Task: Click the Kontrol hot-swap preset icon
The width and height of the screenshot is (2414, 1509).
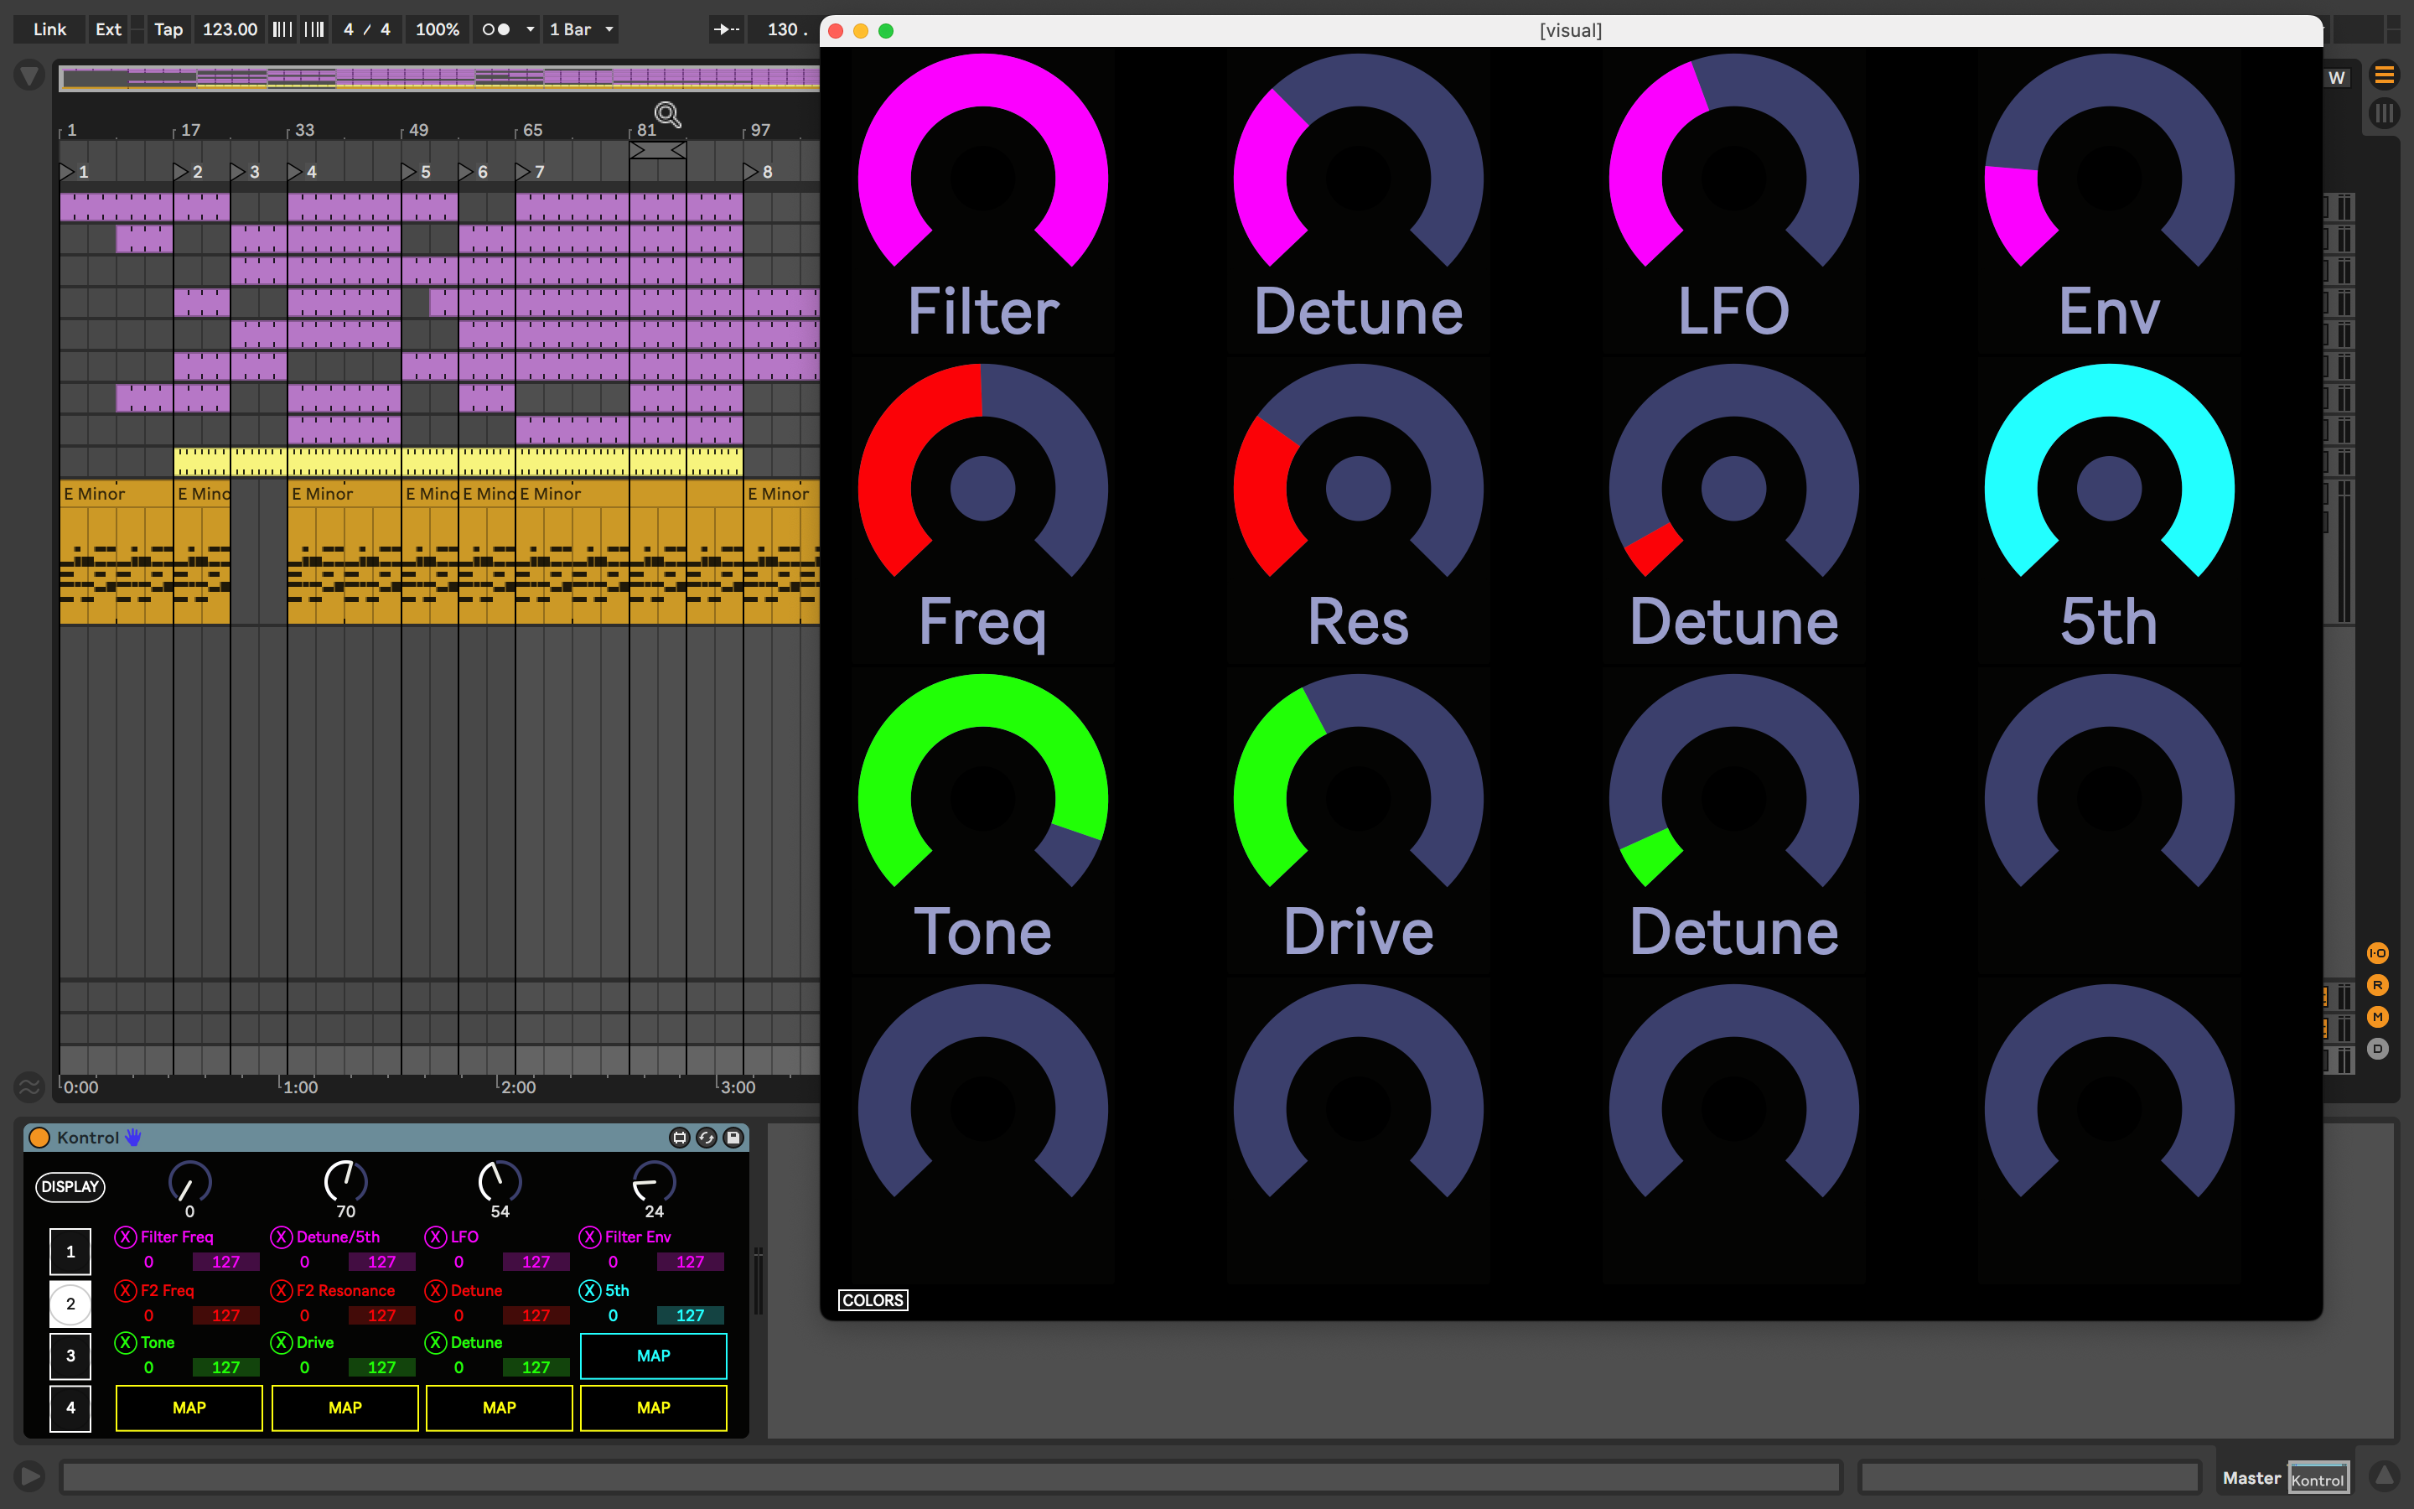Action: click(x=707, y=1138)
